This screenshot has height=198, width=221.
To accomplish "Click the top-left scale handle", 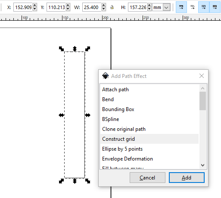I will click(62, 49).
